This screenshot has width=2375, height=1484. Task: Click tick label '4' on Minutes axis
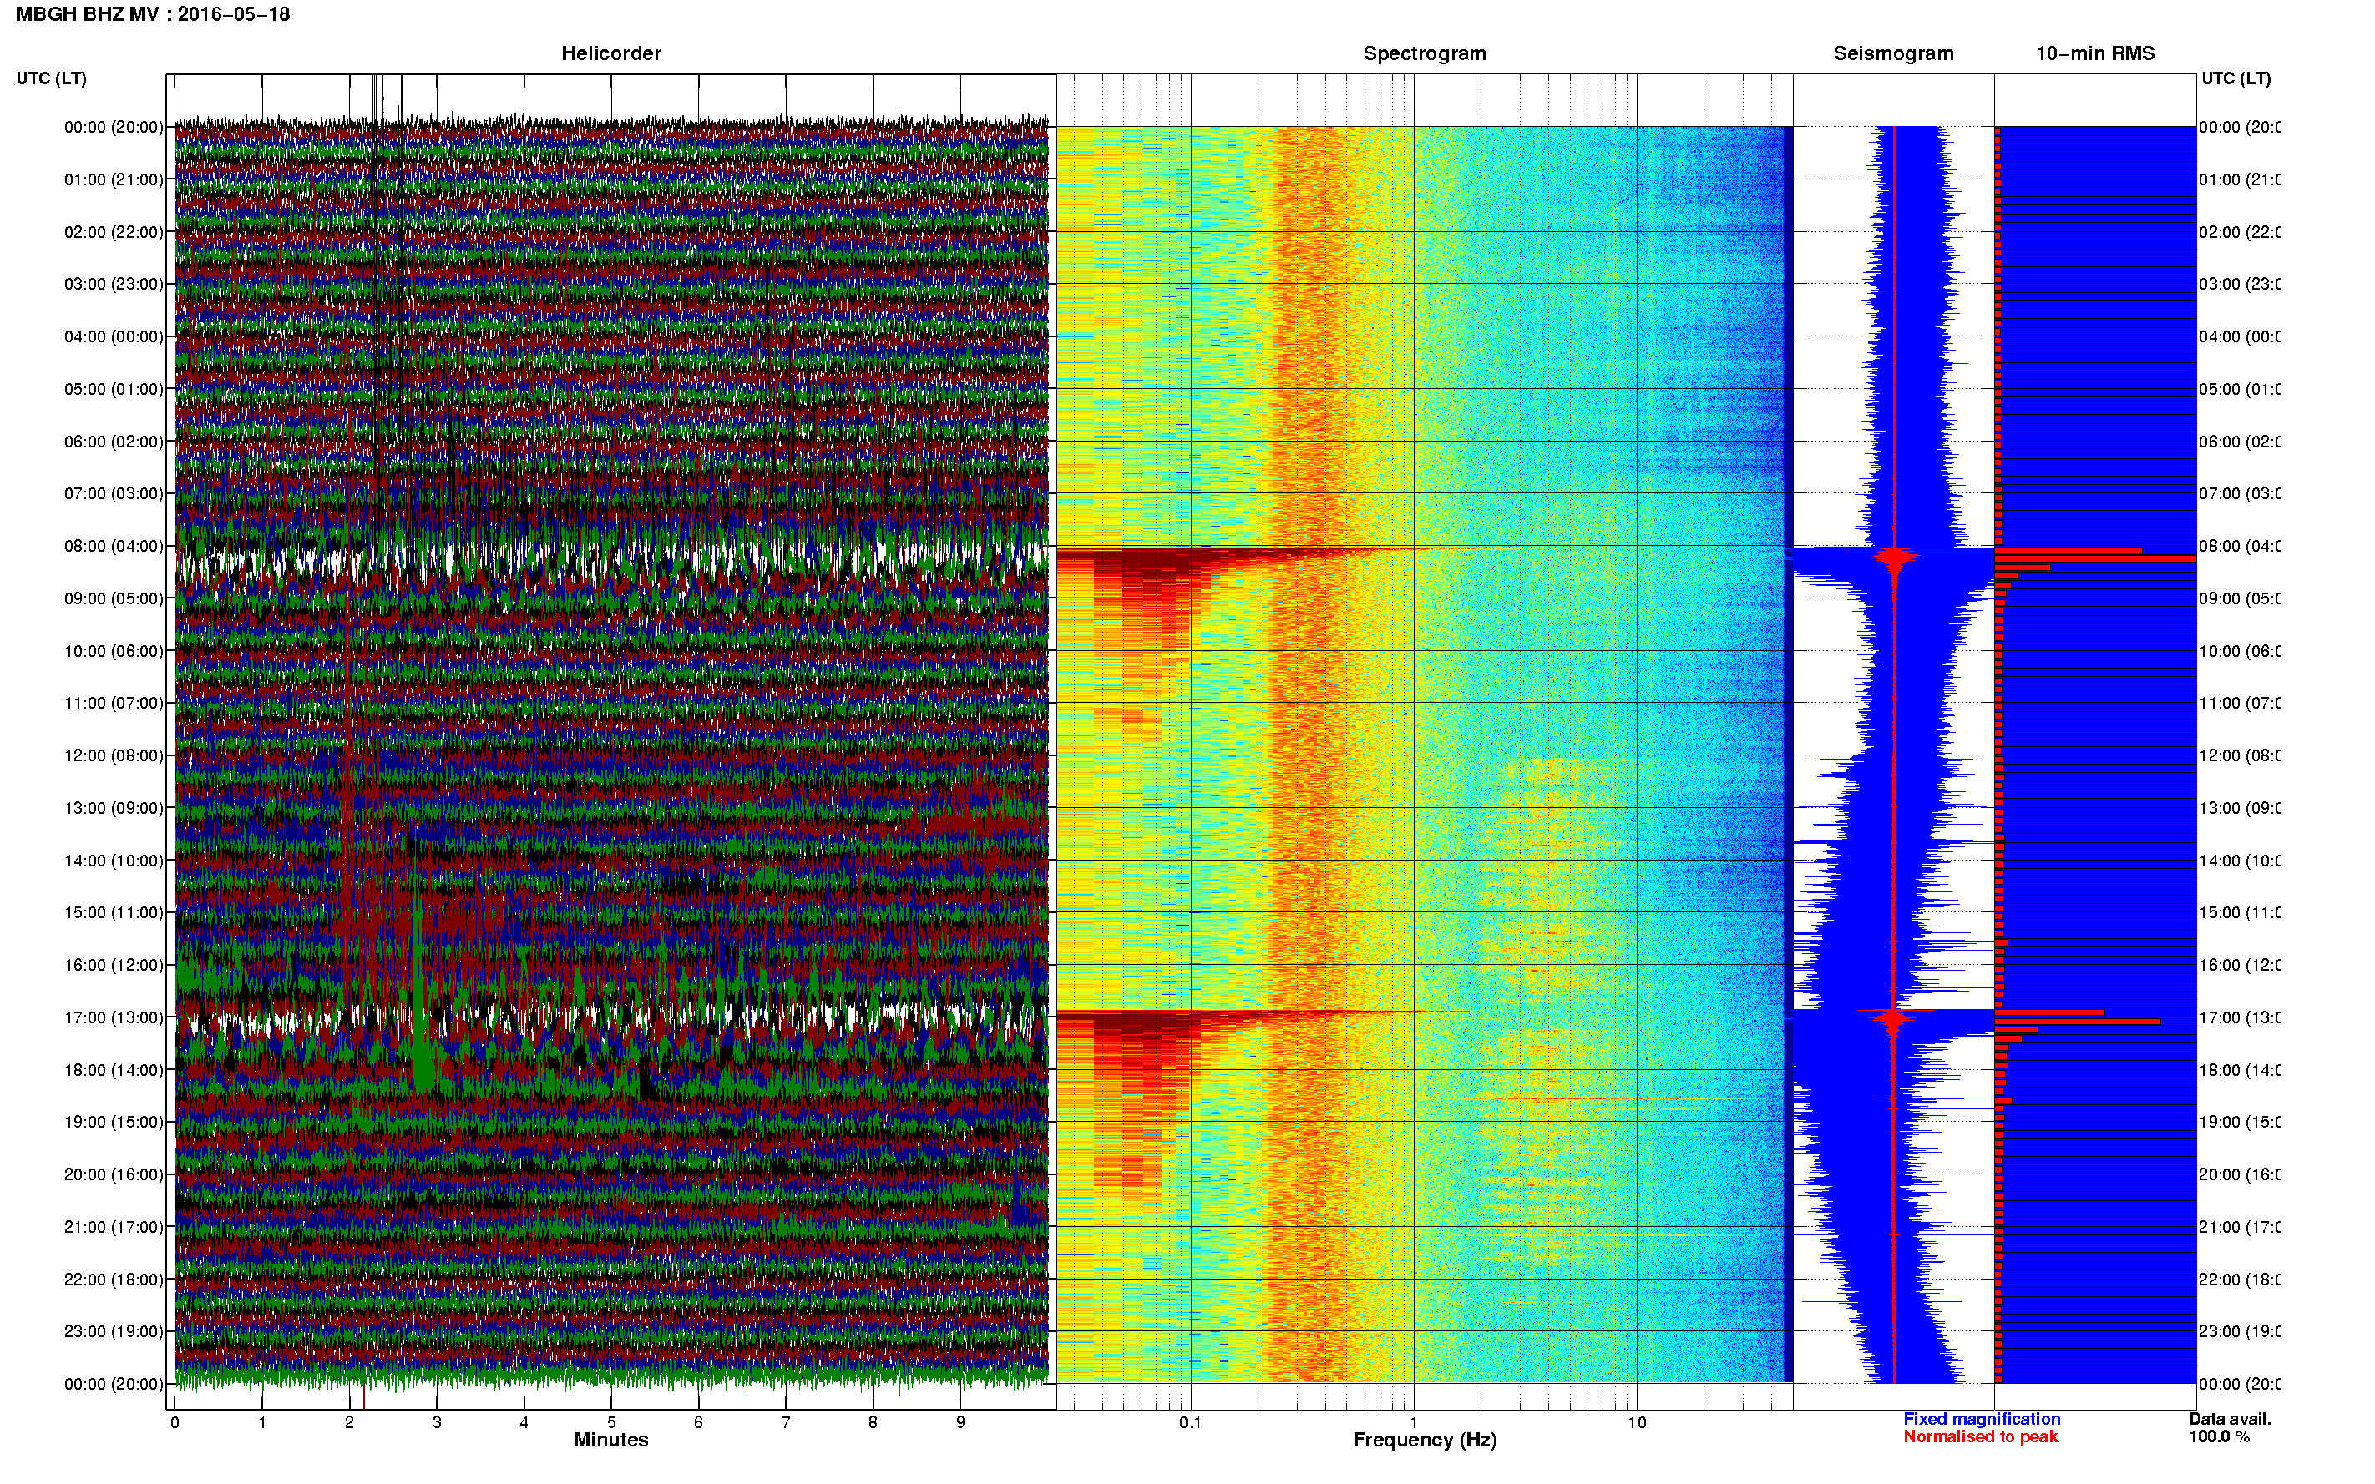pyautogui.click(x=524, y=1423)
